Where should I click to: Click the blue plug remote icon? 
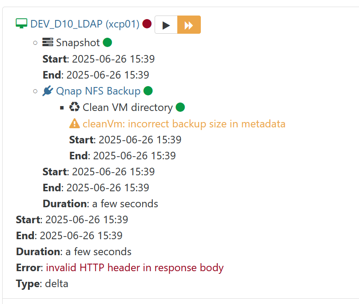coord(48,91)
